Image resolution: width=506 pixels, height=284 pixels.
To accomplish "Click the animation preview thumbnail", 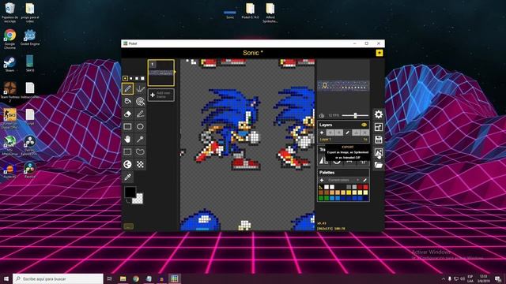I will point(343,86).
